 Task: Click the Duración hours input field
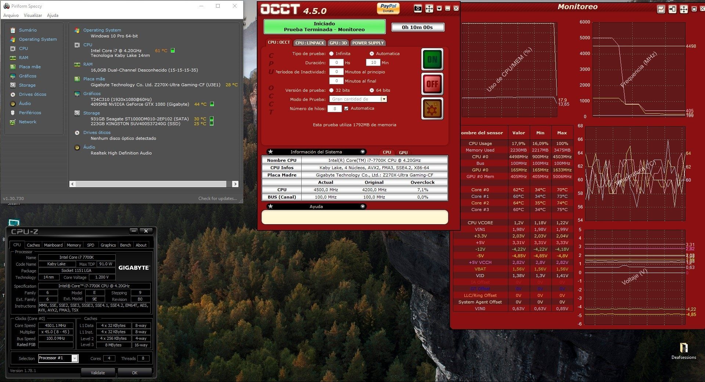point(336,63)
